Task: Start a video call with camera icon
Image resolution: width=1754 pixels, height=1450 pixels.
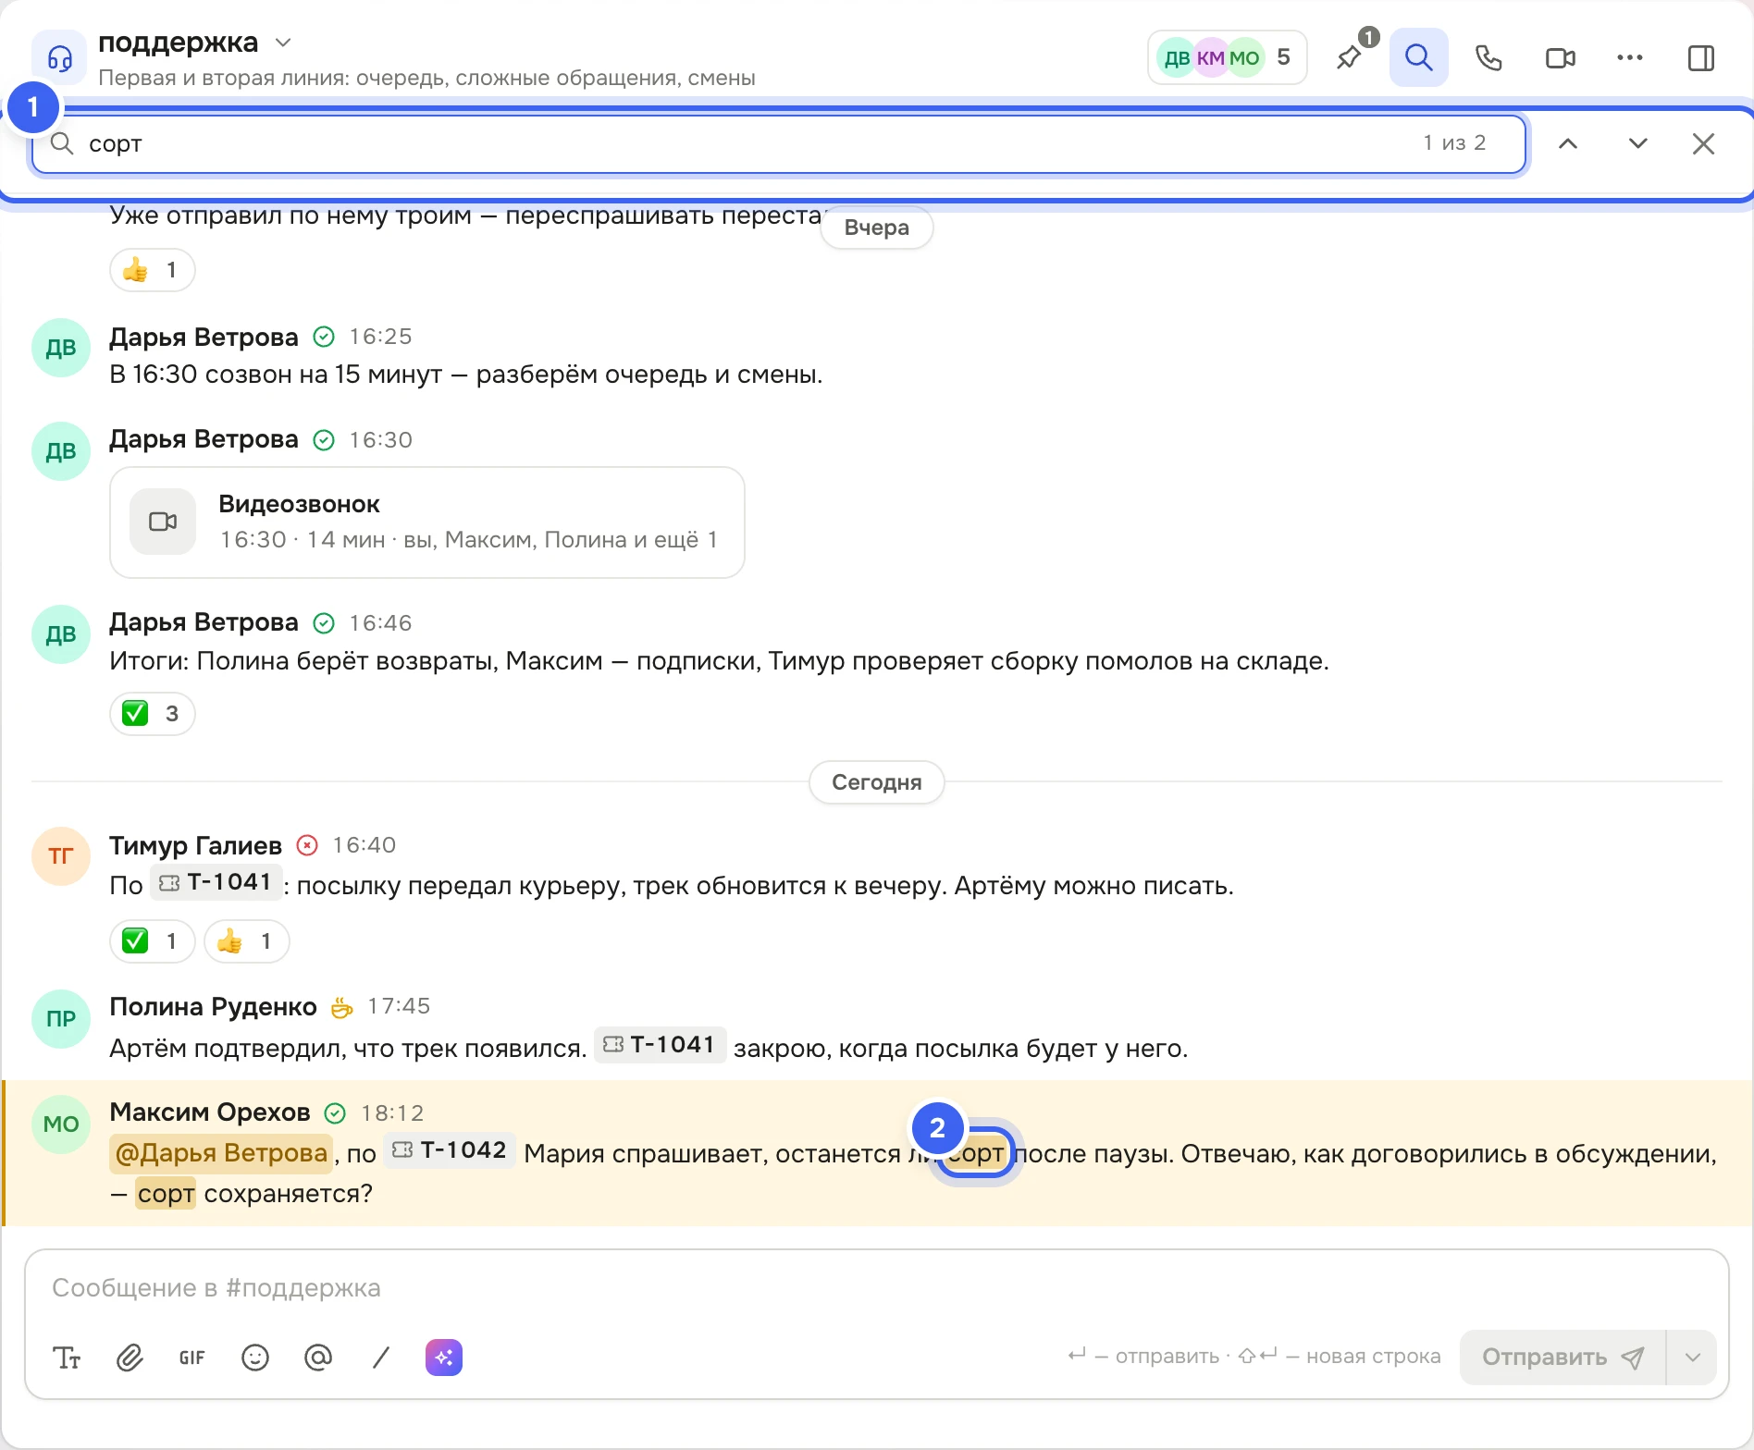Action: 1561,57
